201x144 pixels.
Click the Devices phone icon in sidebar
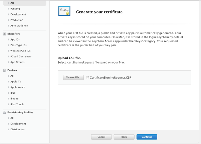click(4, 70)
